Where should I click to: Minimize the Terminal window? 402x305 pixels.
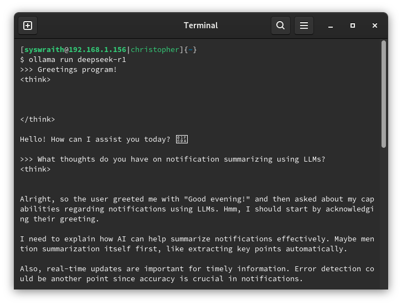coord(331,25)
